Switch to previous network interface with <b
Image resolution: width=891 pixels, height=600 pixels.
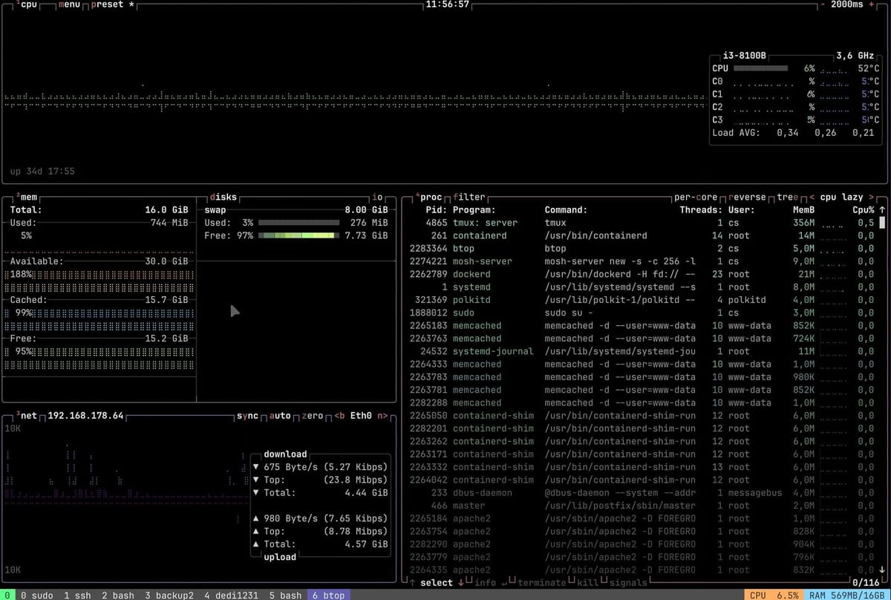[340, 416]
